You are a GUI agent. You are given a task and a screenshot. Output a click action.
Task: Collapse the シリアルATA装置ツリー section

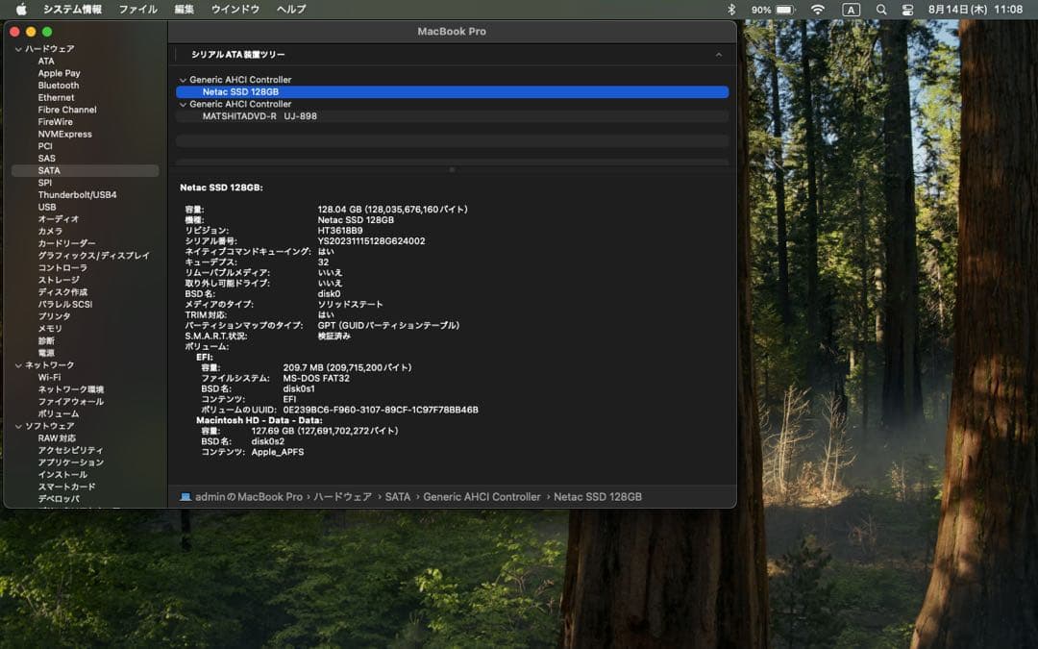coord(719,54)
